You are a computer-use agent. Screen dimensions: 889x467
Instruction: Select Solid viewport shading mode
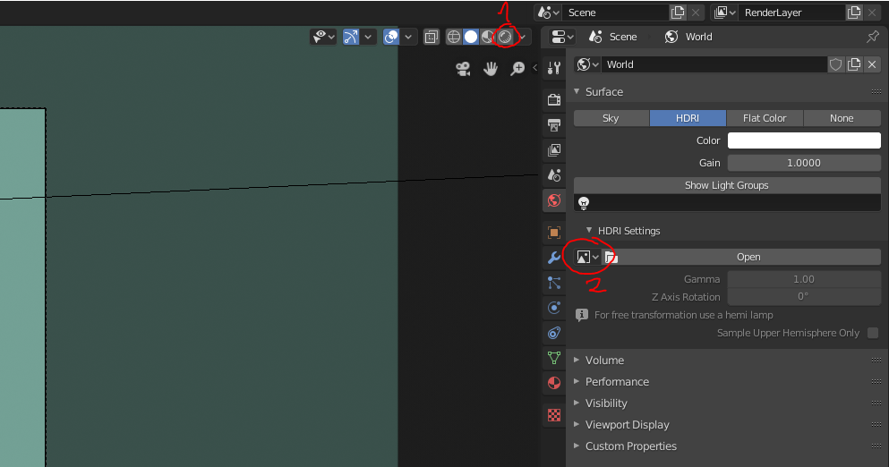[471, 37]
